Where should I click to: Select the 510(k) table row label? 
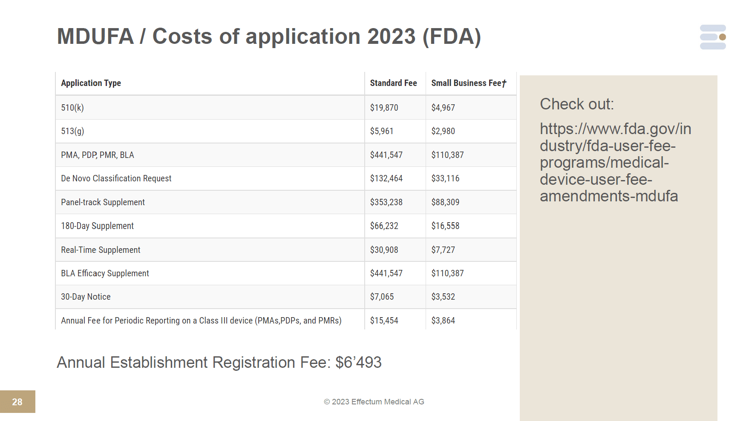(72, 108)
